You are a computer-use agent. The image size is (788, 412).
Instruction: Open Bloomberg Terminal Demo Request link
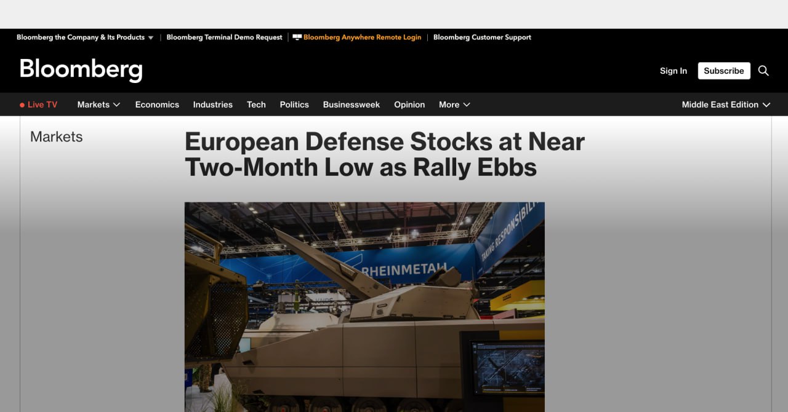point(224,38)
